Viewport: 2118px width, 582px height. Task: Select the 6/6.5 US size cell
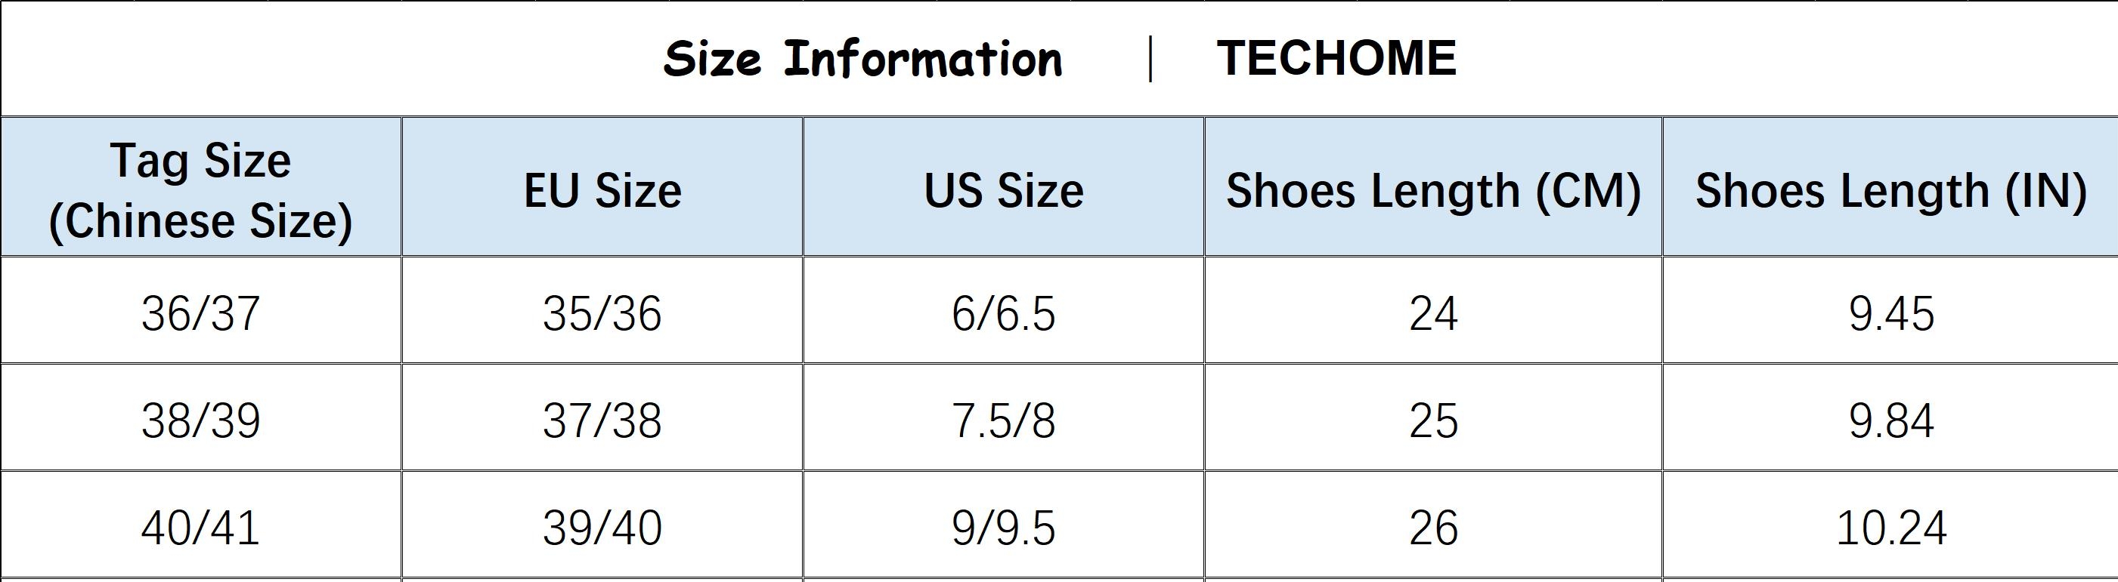click(1003, 313)
